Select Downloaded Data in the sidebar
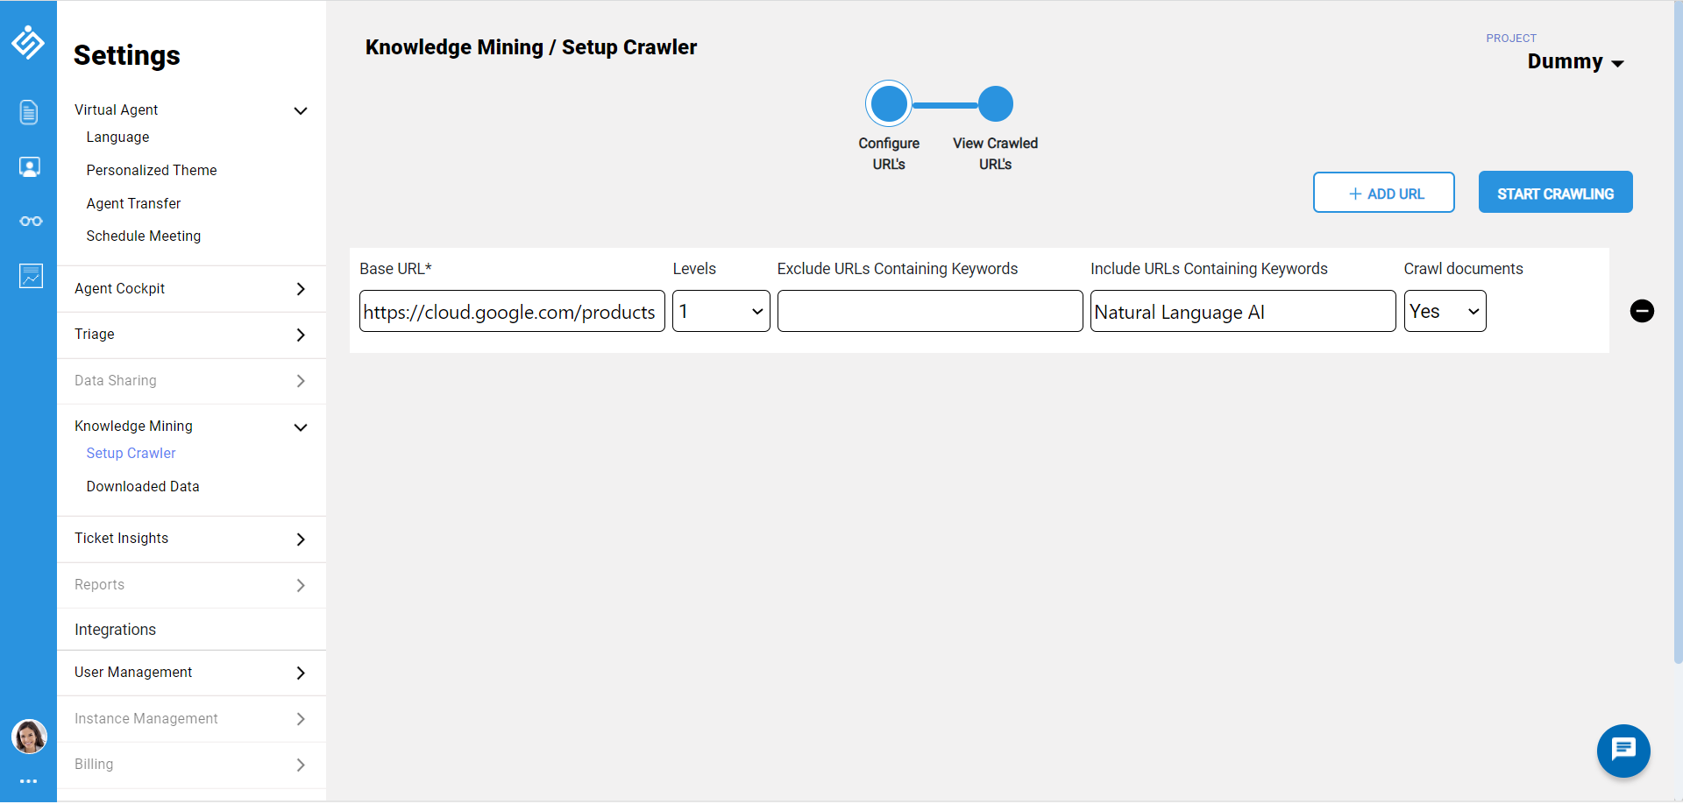This screenshot has height=804, width=1683. 143,487
